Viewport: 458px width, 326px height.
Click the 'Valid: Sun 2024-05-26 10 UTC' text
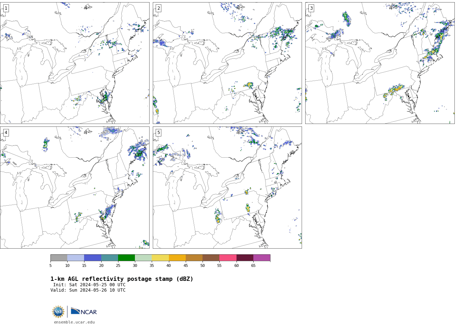coord(88,290)
